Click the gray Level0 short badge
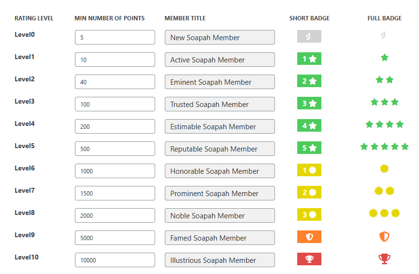Image resolution: width=419 pixels, height=274 pixels. 309,36
